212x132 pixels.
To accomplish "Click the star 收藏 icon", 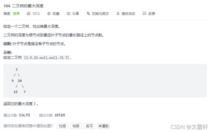I will pyautogui.click(x=49, y=13).
